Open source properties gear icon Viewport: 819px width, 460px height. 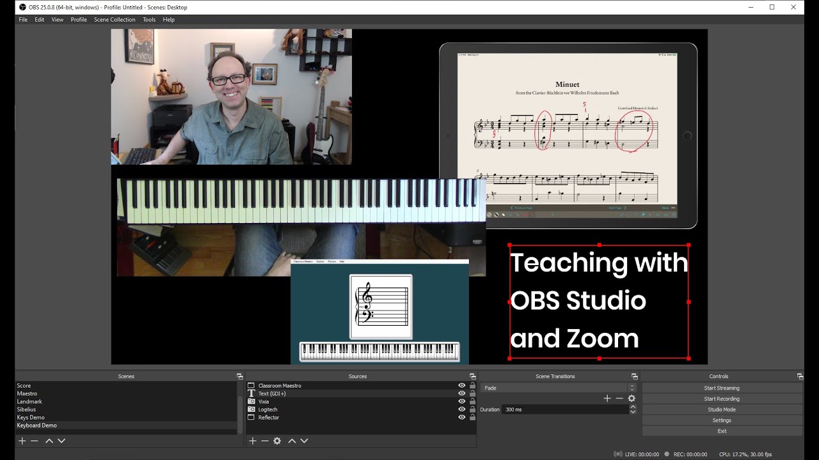pyautogui.click(x=277, y=441)
